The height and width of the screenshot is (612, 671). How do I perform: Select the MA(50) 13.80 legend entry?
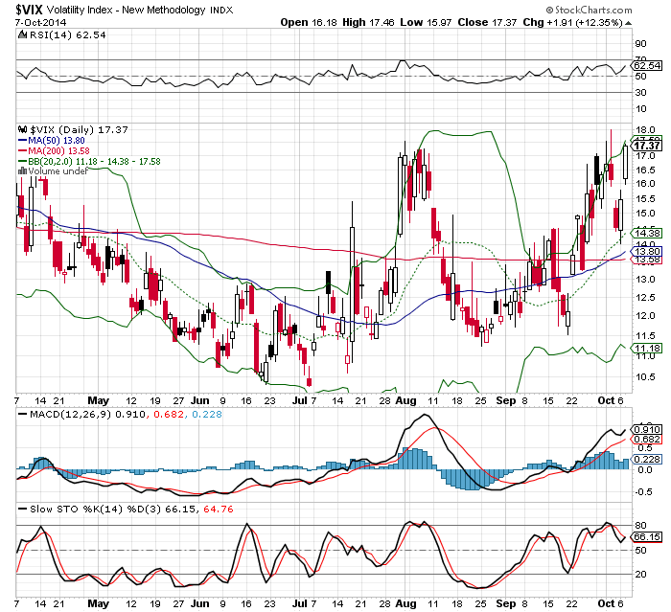(x=52, y=140)
